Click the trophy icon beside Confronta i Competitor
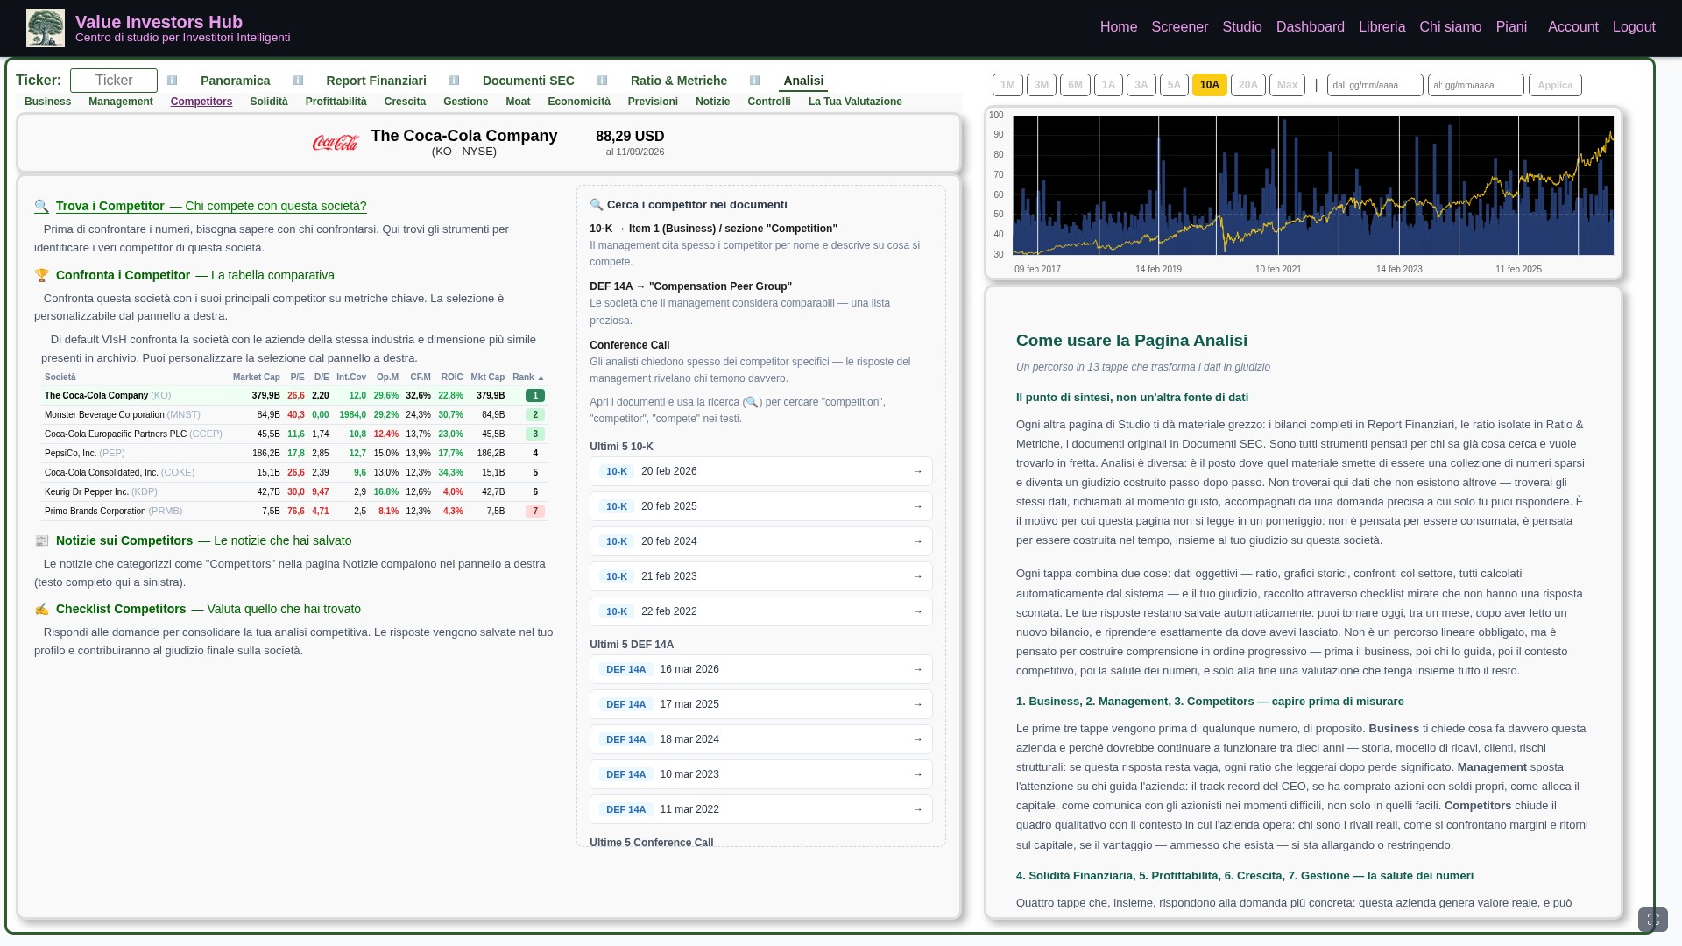The width and height of the screenshot is (1682, 946). click(41, 275)
